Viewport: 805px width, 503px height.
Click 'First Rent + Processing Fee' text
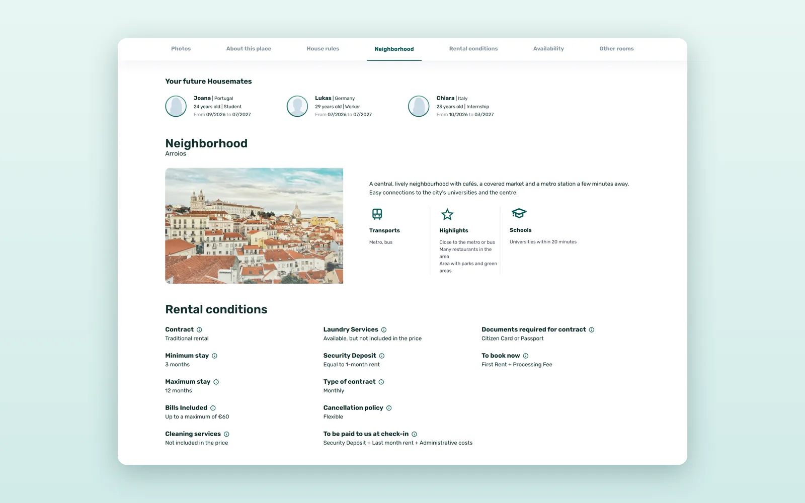517,365
